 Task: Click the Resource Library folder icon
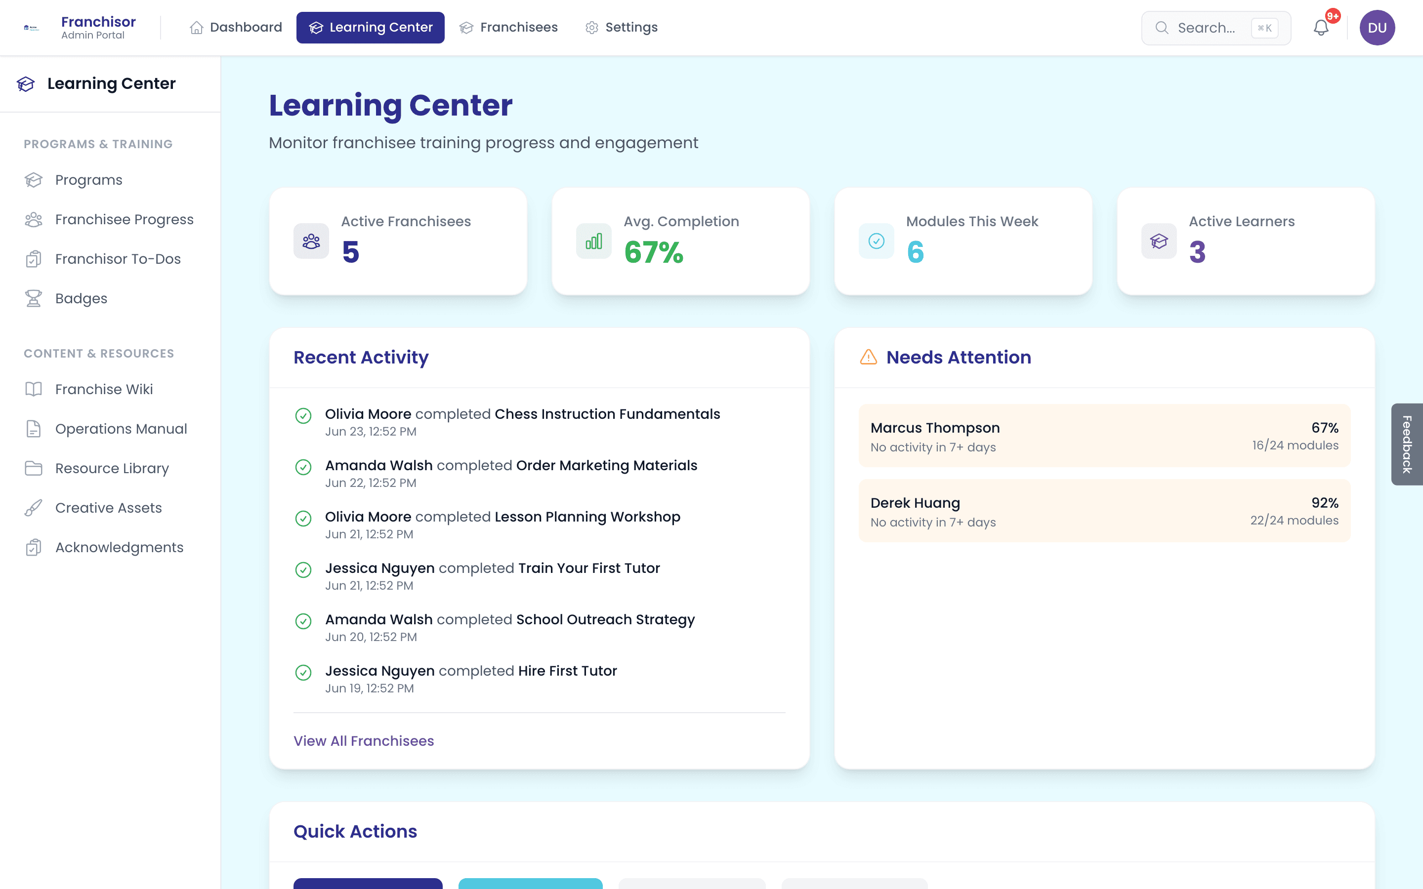pyautogui.click(x=34, y=468)
